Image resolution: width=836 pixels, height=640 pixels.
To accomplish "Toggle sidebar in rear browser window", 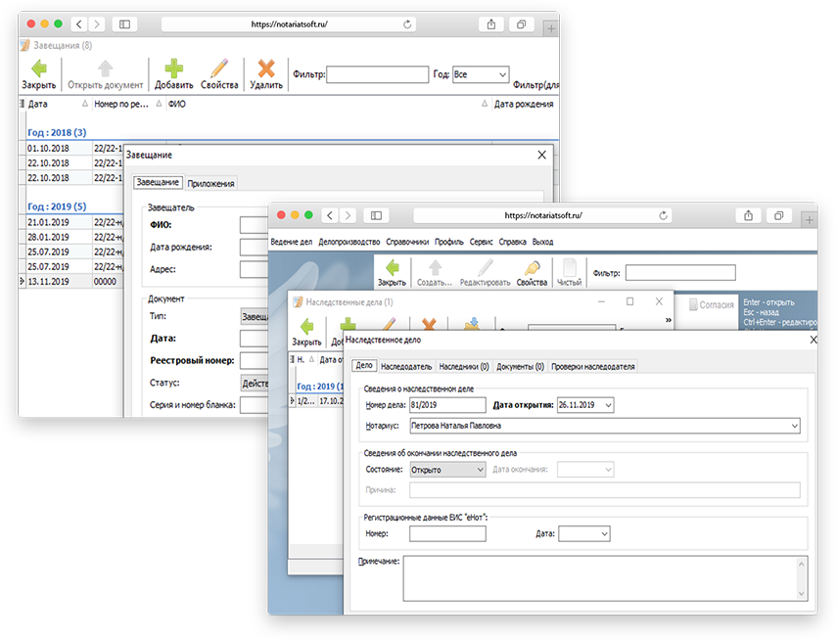I will pyautogui.click(x=124, y=24).
